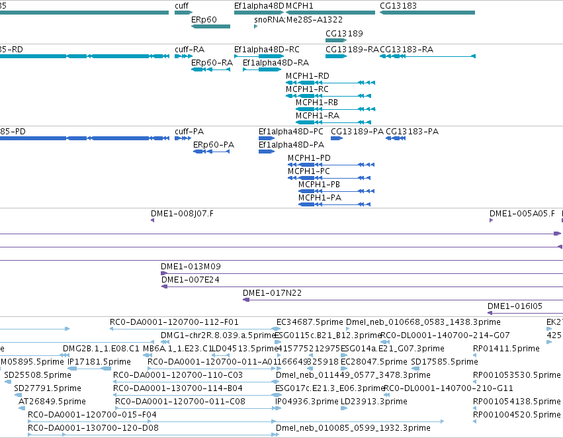Image resolution: width=563 pixels, height=438 pixels.
Task: Click the MCPH1-RD transcript label
Action: click(308, 76)
